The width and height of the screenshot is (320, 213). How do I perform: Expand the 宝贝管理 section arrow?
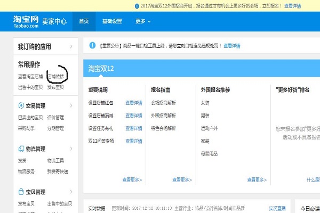pyautogui.click(x=71, y=192)
